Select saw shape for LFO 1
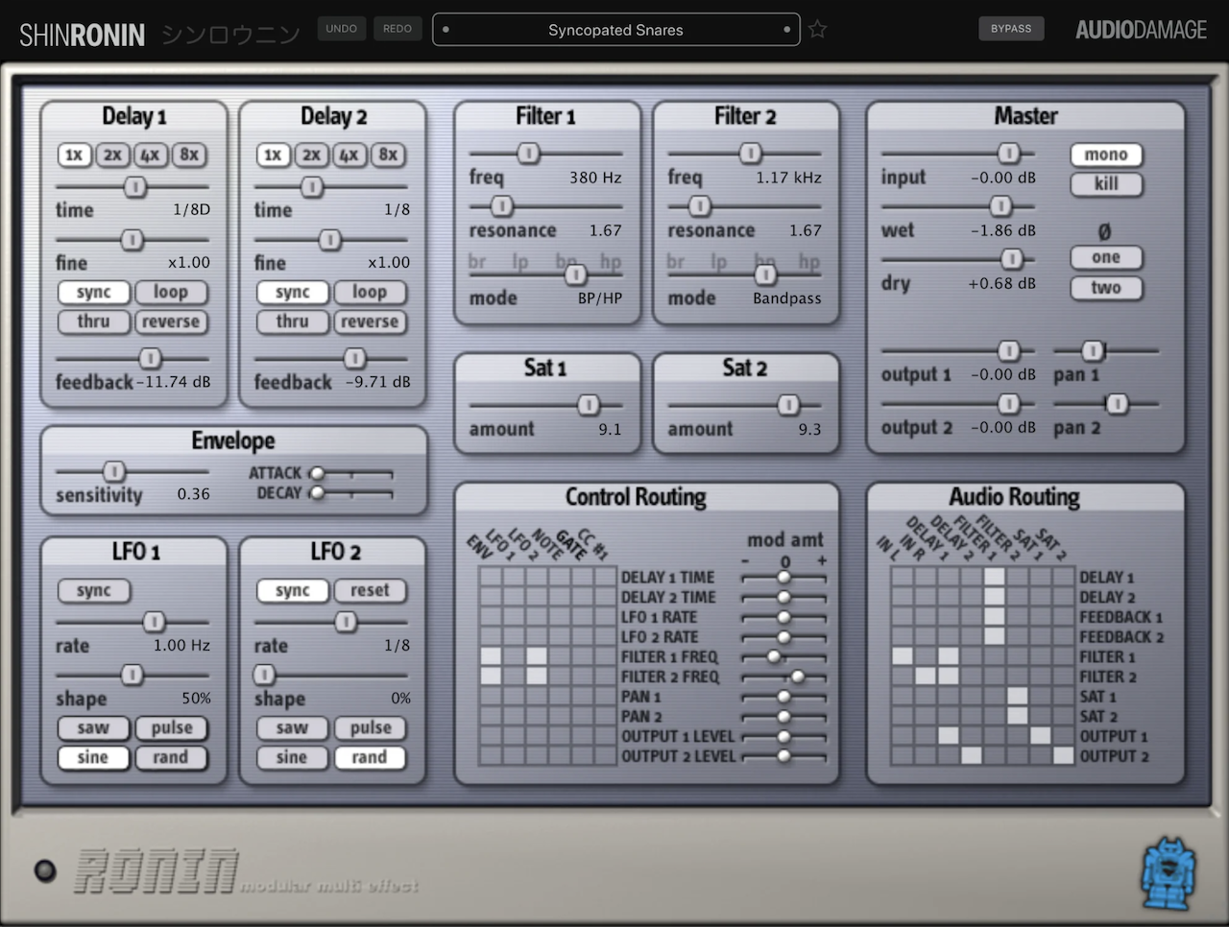The width and height of the screenshot is (1229, 927). (x=94, y=728)
